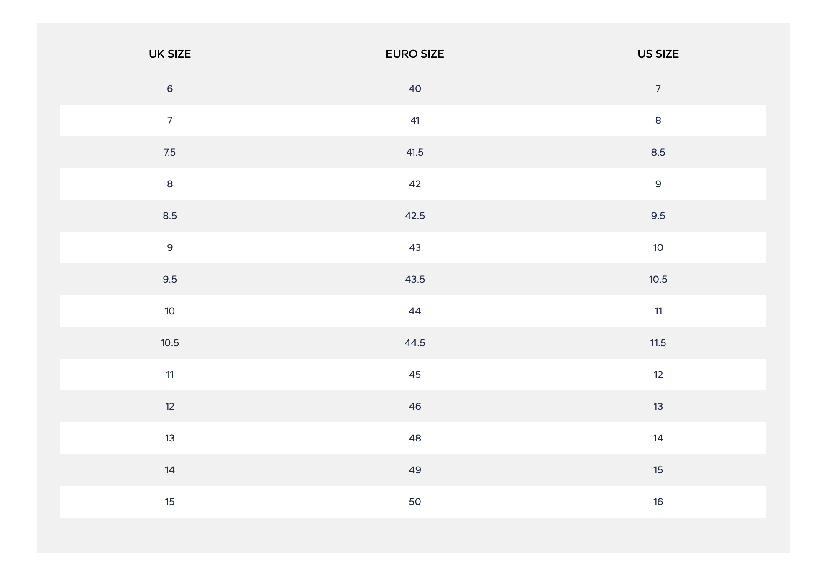Click Euro size 42 cell

(x=414, y=184)
